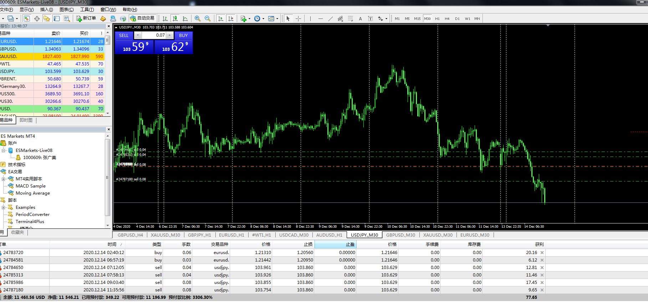Open the profiles toolbar icon
648x306 pixels.
[10, 19]
